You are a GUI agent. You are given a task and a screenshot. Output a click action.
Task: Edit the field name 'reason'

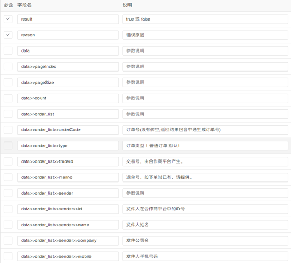click(68, 35)
